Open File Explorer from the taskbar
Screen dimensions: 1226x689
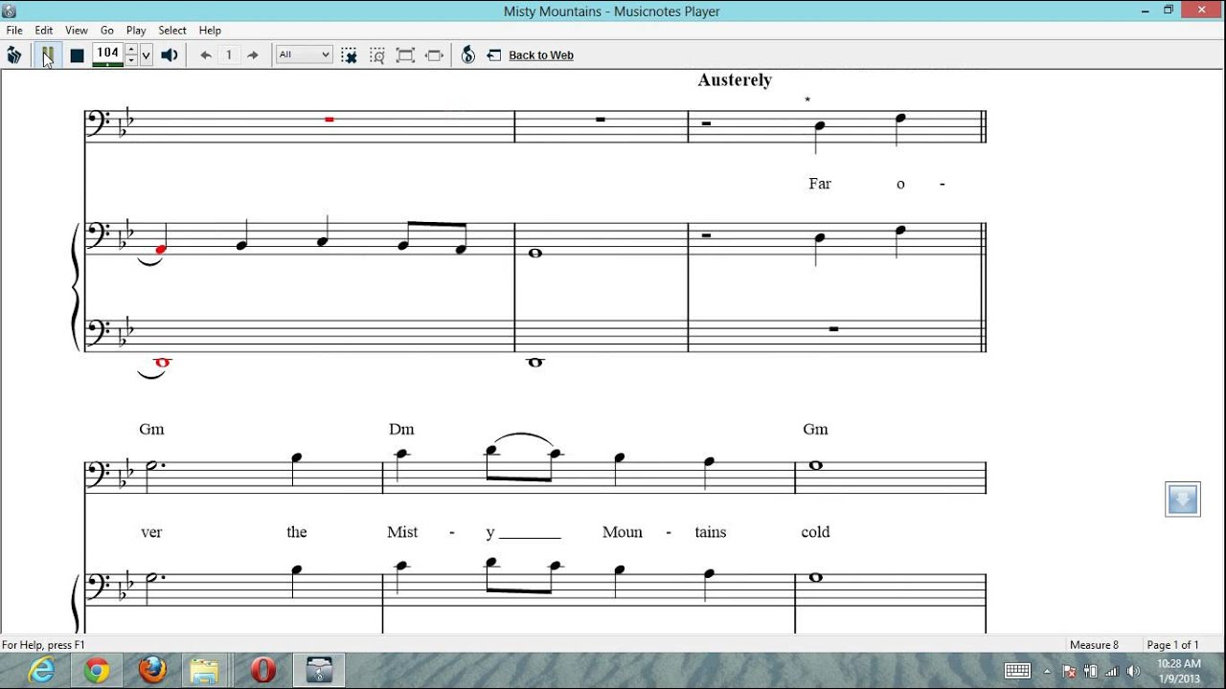click(x=205, y=670)
